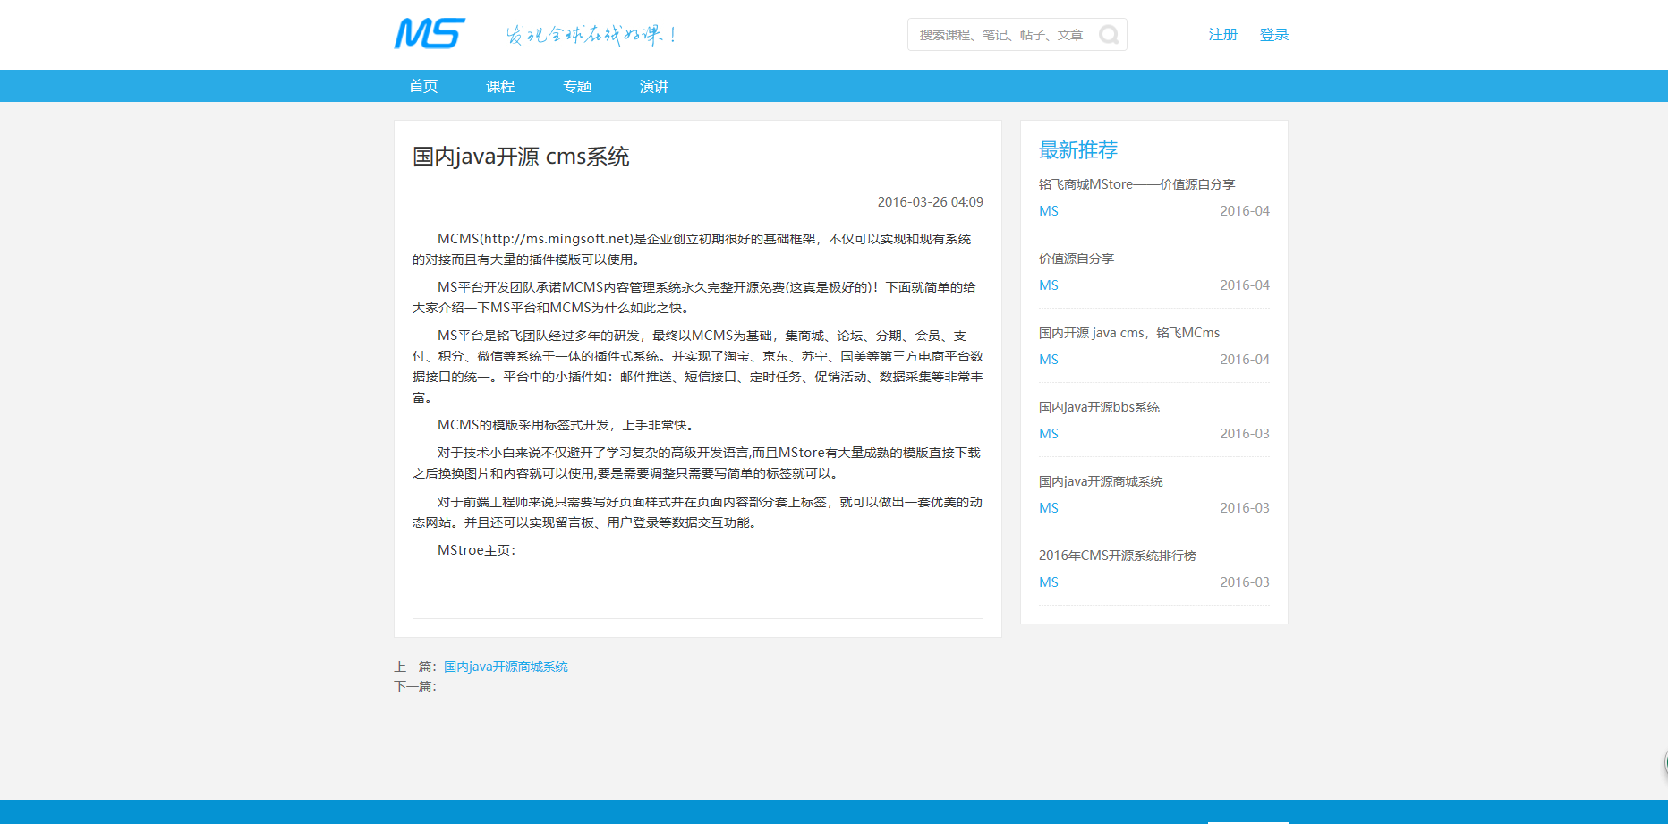Click the handwritten slogan banner image
1668x824 pixels.
[x=591, y=35]
